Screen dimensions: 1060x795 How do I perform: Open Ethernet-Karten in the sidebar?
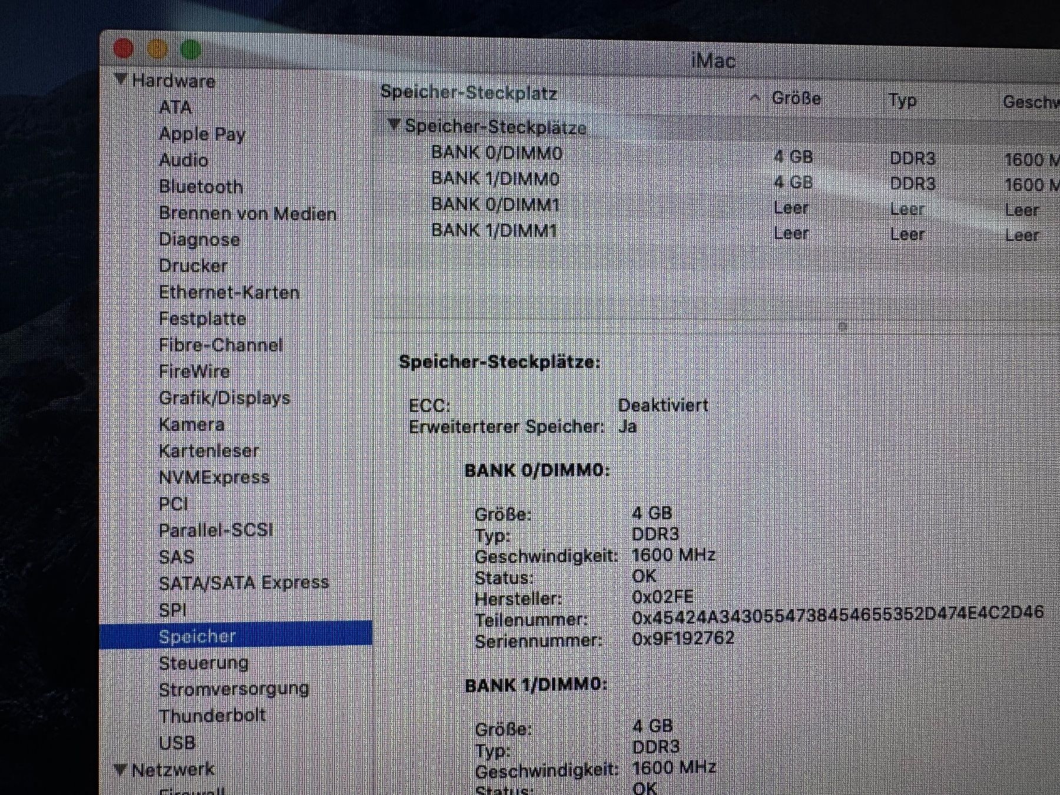[229, 292]
